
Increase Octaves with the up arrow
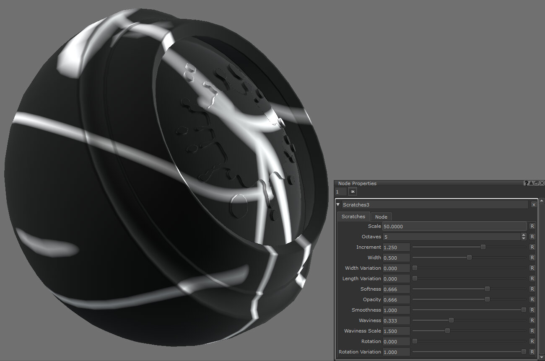pyautogui.click(x=524, y=235)
